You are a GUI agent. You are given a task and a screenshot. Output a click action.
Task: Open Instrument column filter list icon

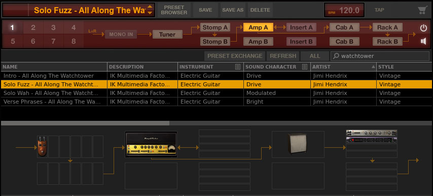coord(237,67)
